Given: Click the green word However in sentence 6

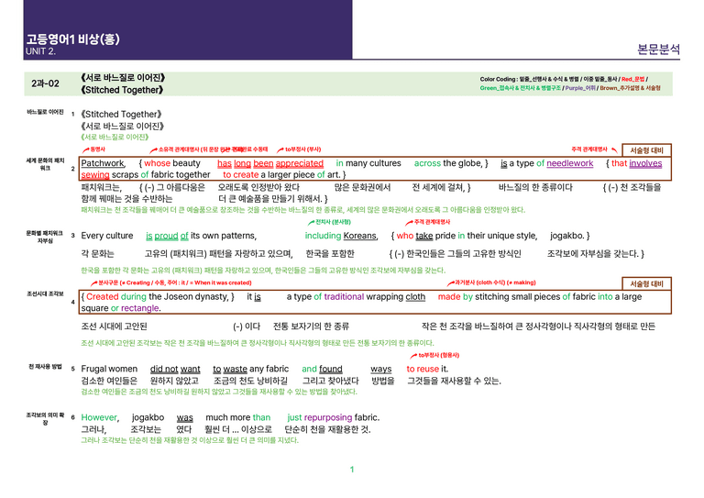Looking at the screenshot, I should [x=100, y=417].
